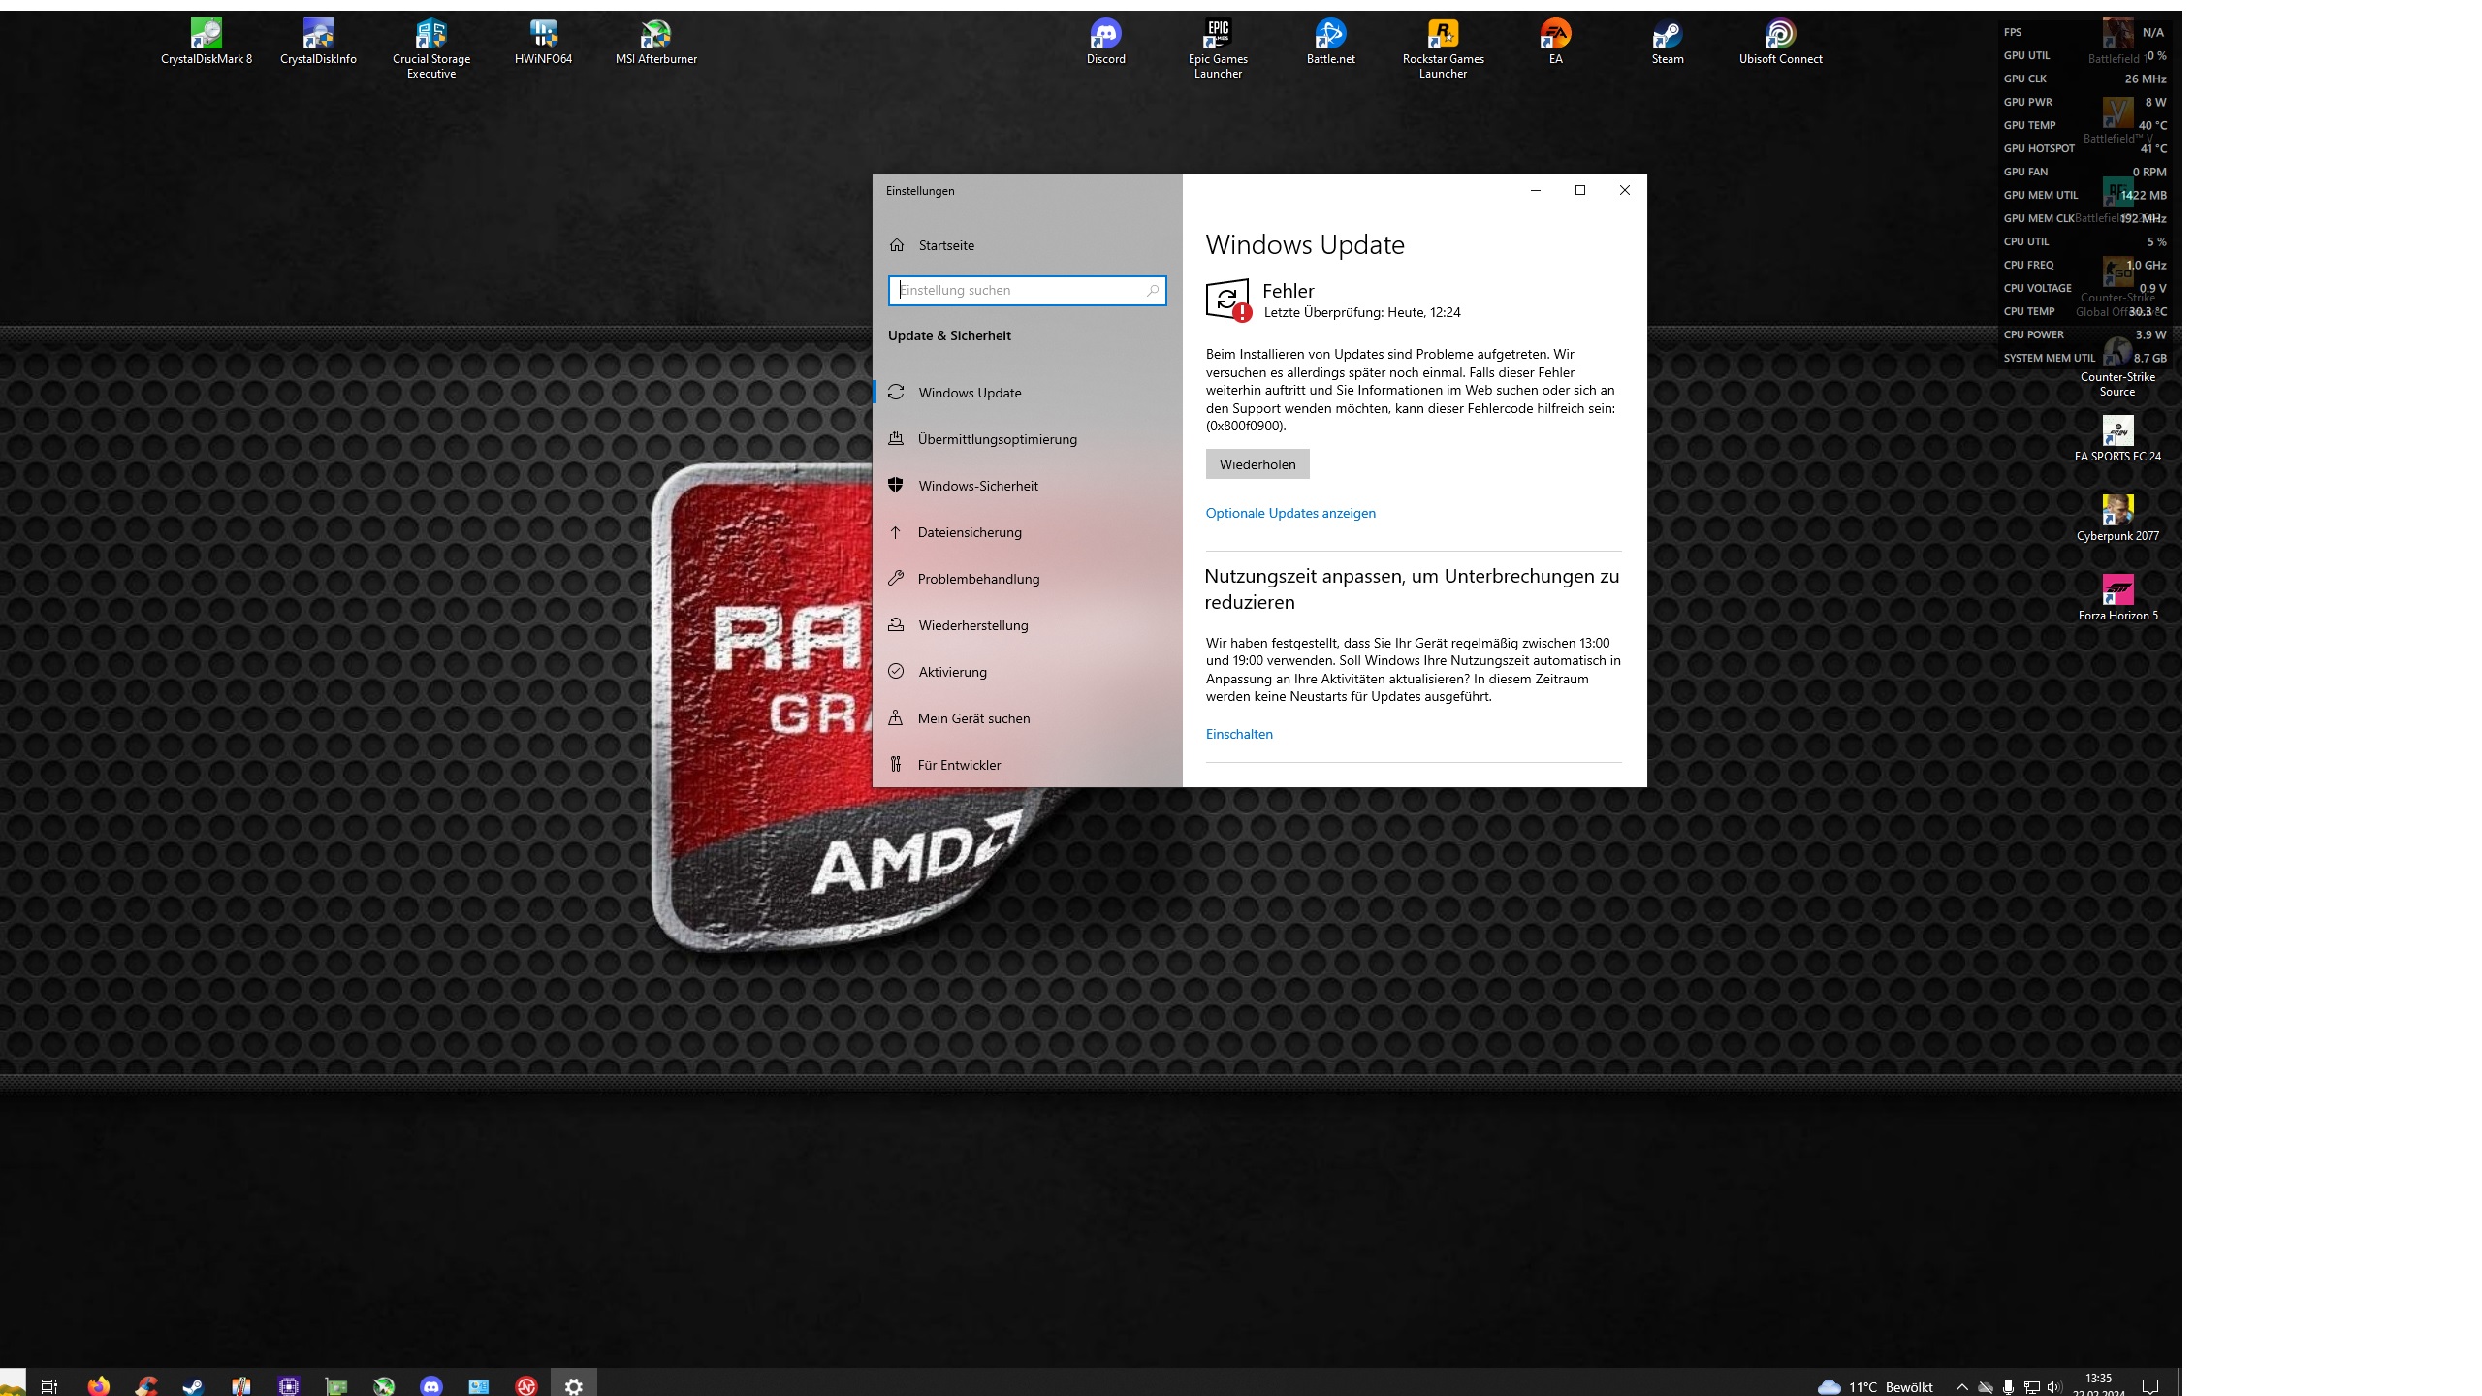The height and width of the screenshot is (1396, 2482).
Task: Click the Einschalten link
Action: pos(1238,734)
